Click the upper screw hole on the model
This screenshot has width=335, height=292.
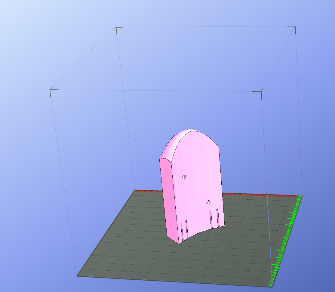184,177
